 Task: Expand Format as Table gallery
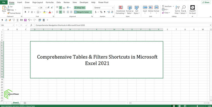click(130, 10)
